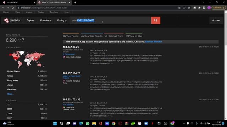Click the Ministry of Public Health organization link
This screenshot has width=227, height=127.
71,77
